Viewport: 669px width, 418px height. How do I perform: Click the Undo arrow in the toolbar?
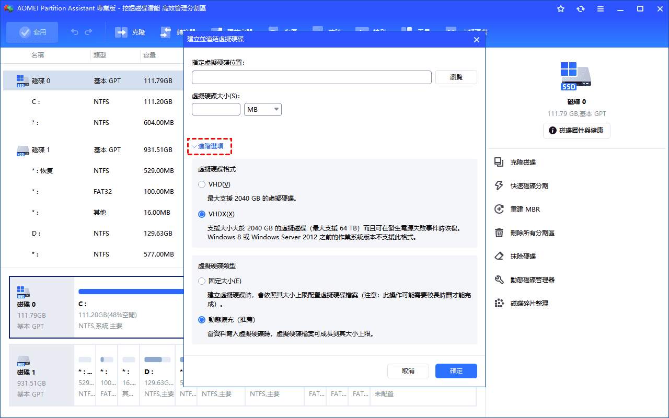[x=74, y=32]
